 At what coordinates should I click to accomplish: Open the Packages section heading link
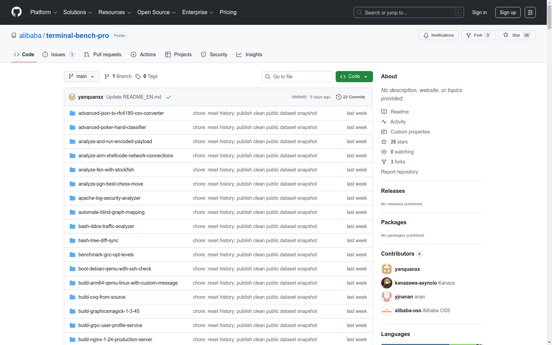tap(394, 223)
